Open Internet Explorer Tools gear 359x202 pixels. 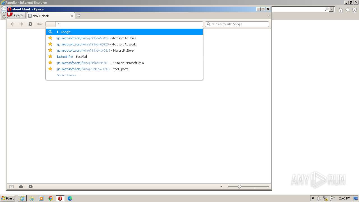coord(355,10)
